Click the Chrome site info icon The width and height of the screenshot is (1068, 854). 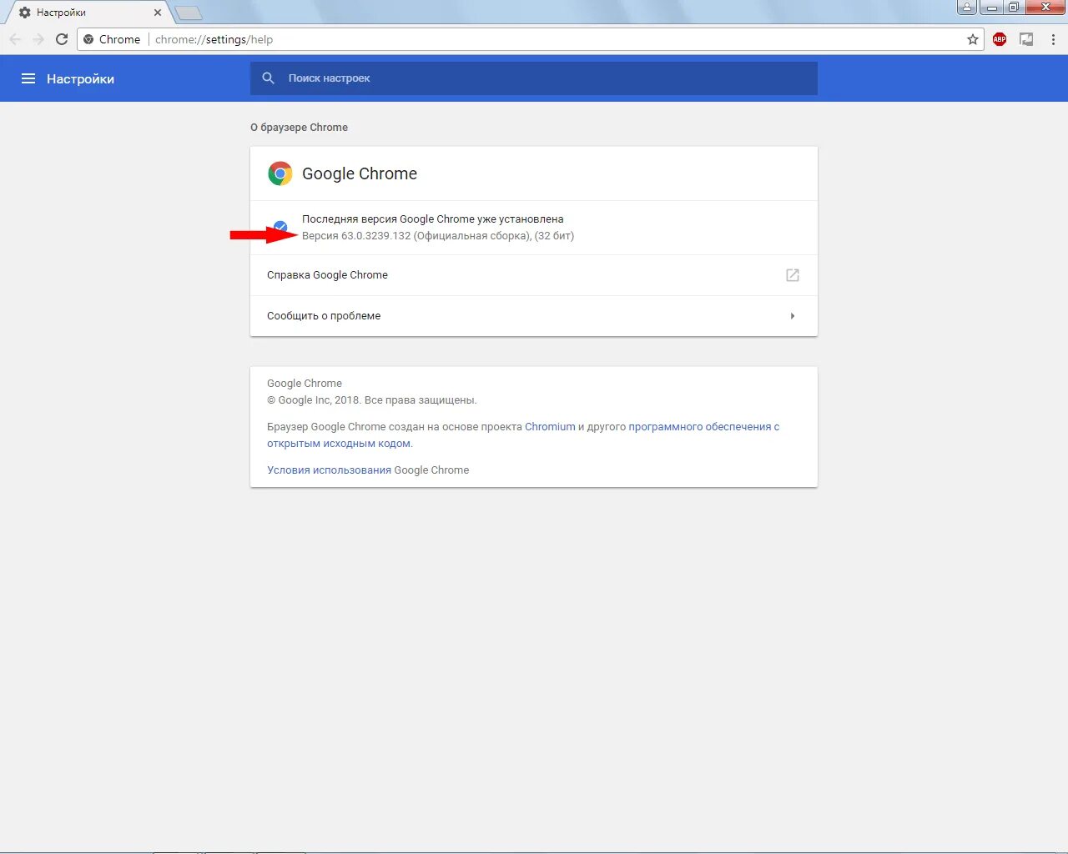(88, 39)
